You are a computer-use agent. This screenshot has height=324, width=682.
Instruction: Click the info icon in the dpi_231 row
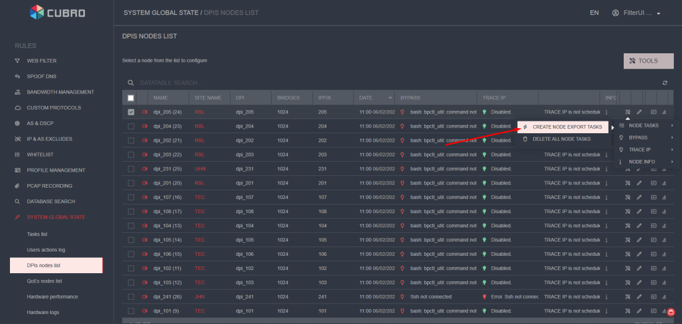click(606, 169)
